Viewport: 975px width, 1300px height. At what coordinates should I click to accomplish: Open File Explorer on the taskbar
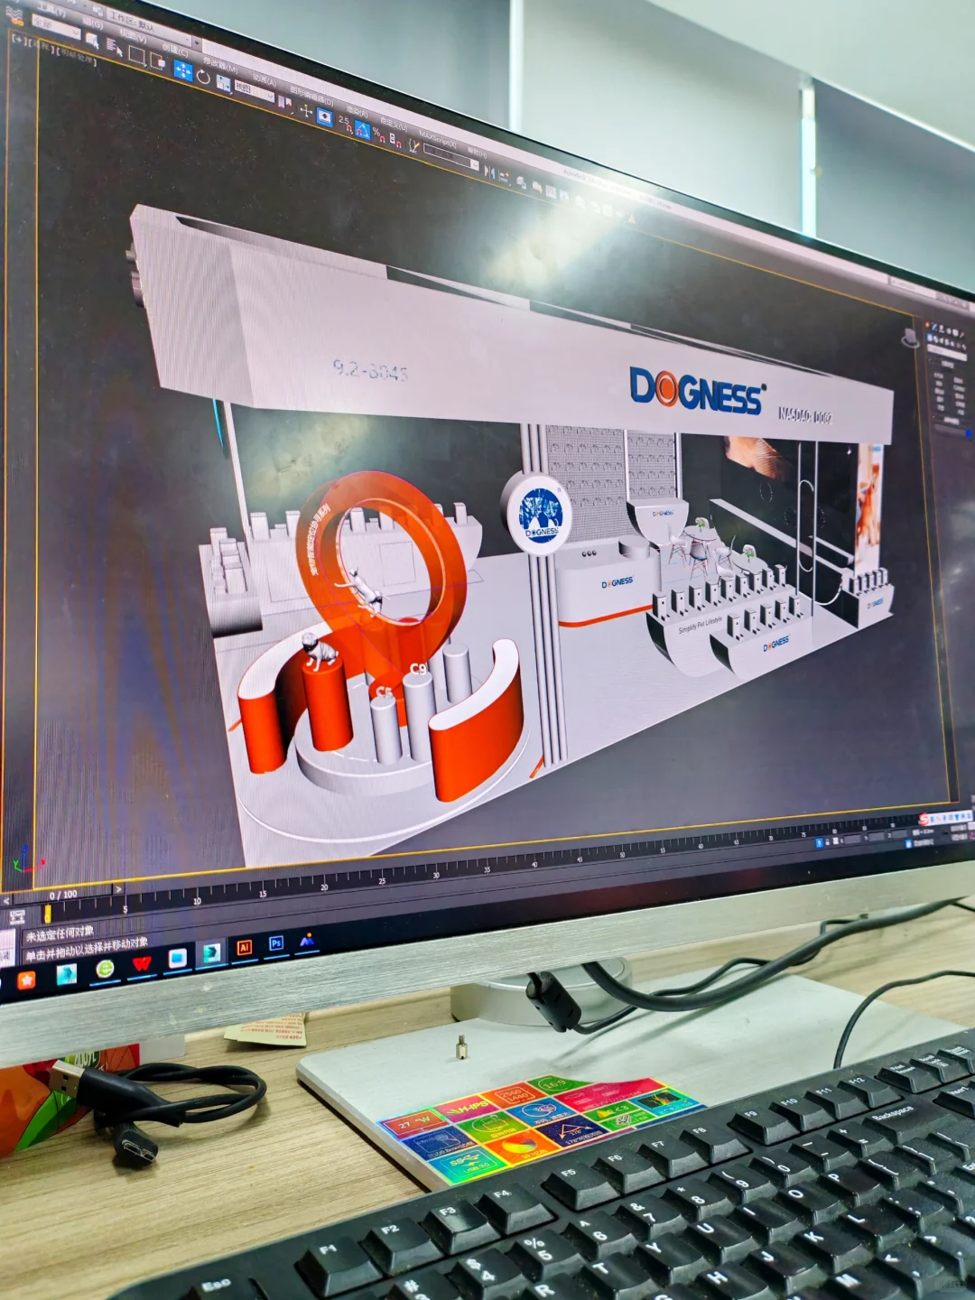pyautogui.click(x=178, y=958)
